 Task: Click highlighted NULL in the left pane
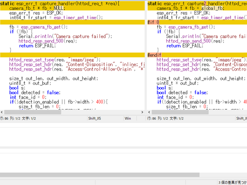click(x=58, y=8)
